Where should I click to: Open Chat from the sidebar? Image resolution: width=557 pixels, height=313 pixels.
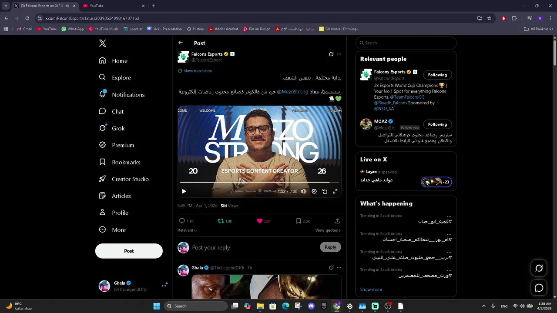[111, 111]
